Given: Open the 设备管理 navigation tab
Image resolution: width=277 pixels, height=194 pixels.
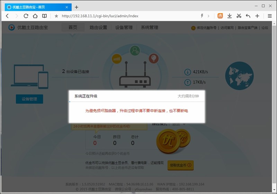Looking at the screenshot, I should (x=124, y=27).
